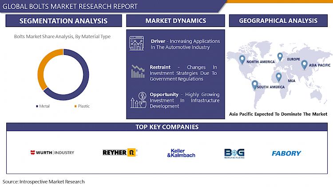Click the REYHER company logo
Screen dimensions: 333x187
tap(120, 152)
